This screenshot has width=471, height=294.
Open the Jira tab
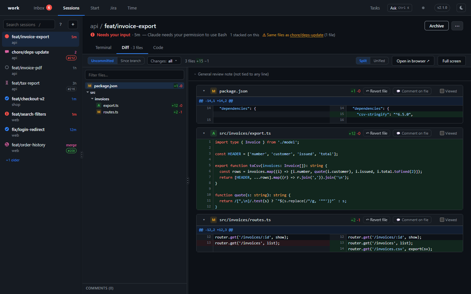point(113,8)
